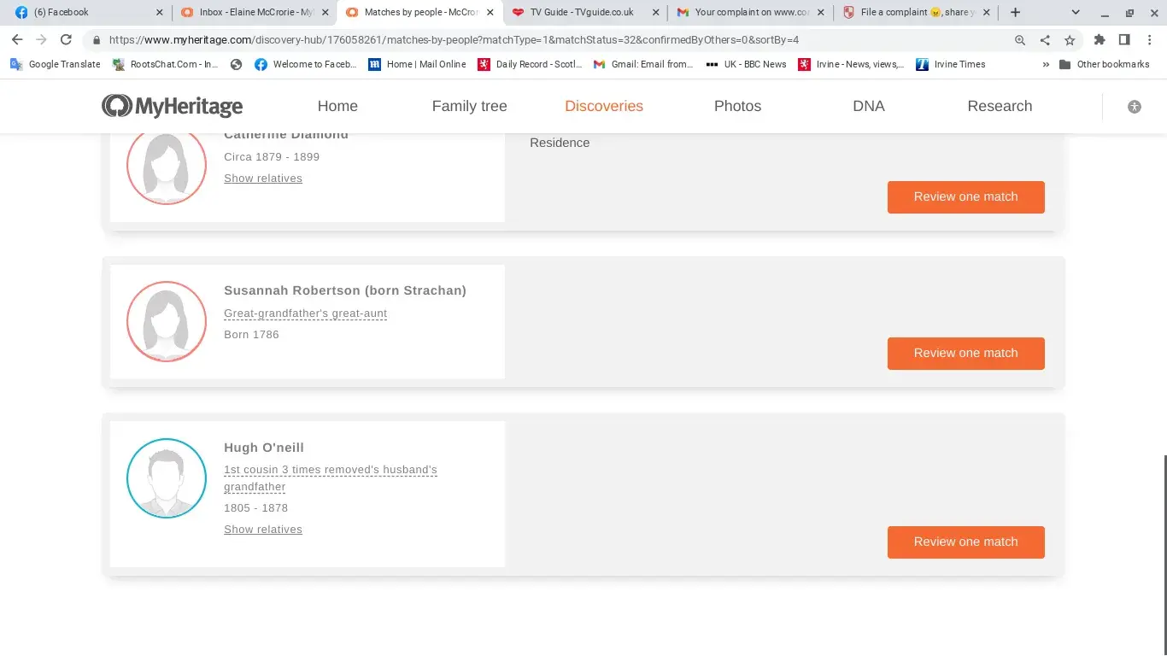Open the tab search chevron
1167x656 pixels.
(x=1076, y=13)
